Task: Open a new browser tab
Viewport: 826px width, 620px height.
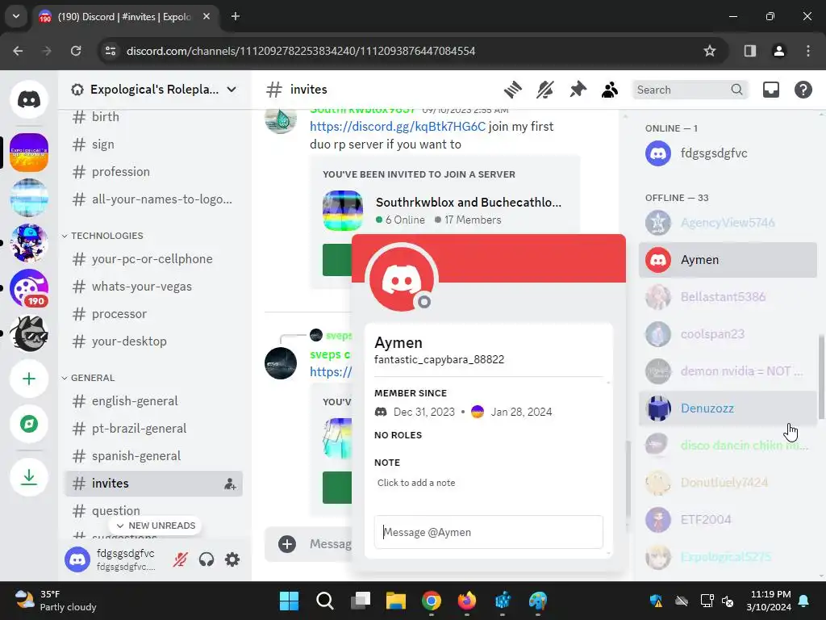Action: (236, 16)
